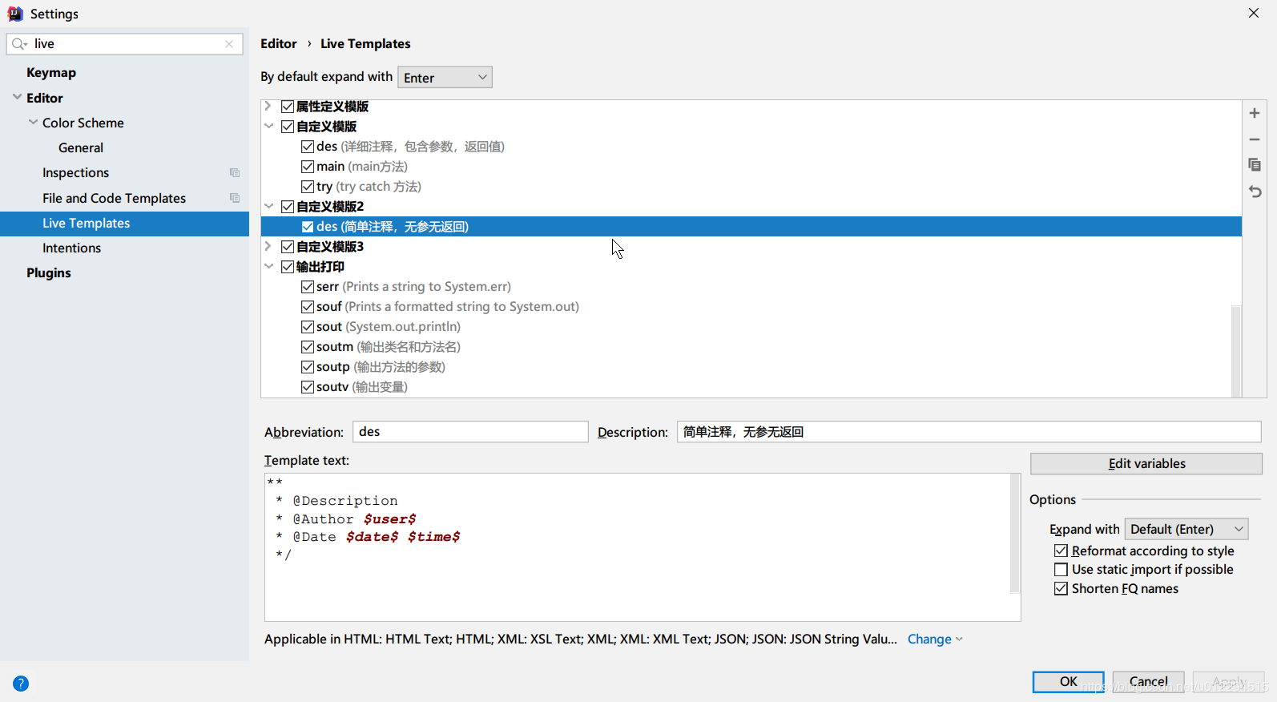Open the Intentions settings page
Screen dimensions: 1277x702
pyautogui.click(x=71, y=248)
